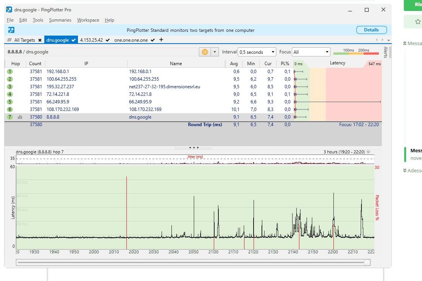Click the three-dot panel splitter handle
The image size is (422, 281).
tap(193, 148)
